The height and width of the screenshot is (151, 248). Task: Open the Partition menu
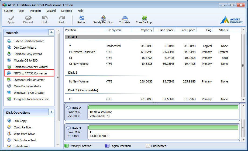pyautogui.click(x=35, y=11)
